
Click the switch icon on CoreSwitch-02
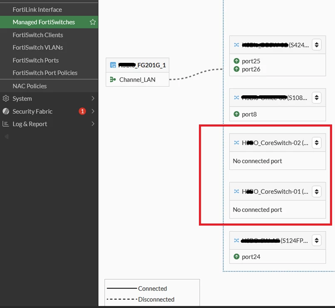[236, 143]
